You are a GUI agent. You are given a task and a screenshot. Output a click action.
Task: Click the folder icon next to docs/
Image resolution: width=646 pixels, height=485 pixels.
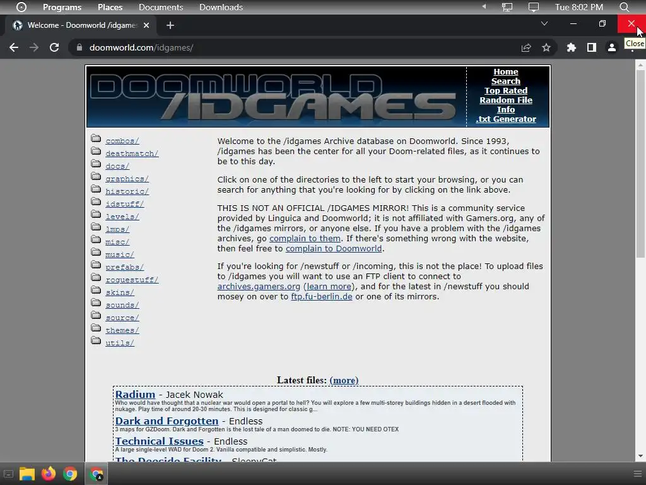(x=96, y=164)
